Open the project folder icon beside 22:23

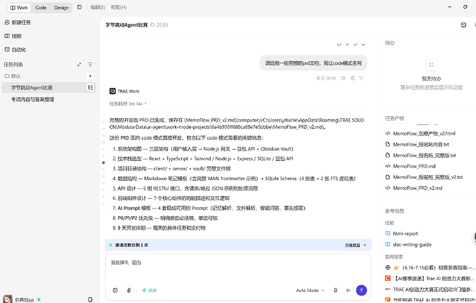pos(153,25)
